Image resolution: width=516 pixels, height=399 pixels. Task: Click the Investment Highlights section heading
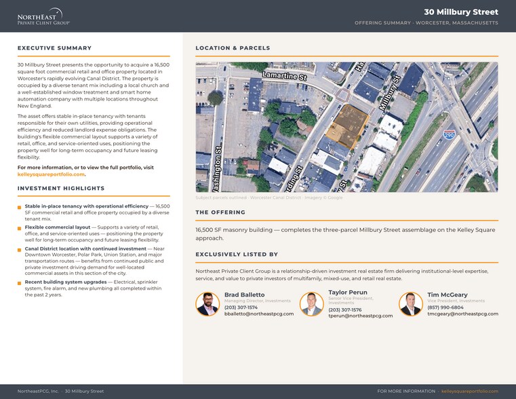(61, 189)
